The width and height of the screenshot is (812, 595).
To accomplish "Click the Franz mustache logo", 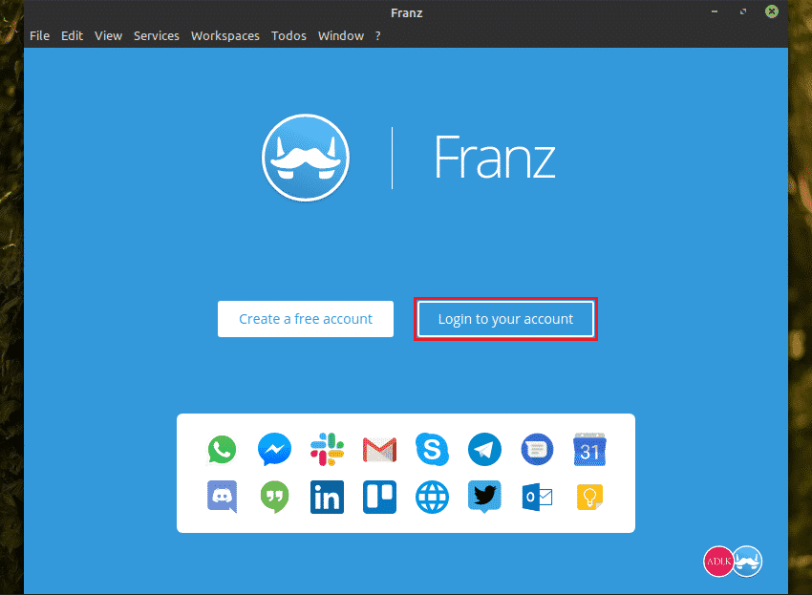I will tap(306, 158).
